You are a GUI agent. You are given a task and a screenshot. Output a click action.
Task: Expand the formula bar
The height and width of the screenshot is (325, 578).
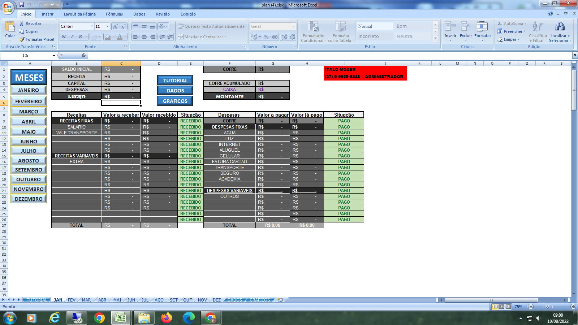point(575,55)
